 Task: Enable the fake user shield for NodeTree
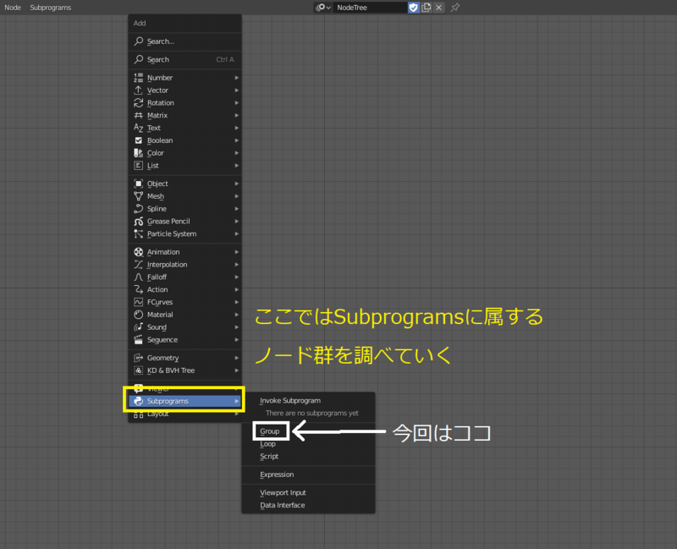414,7
